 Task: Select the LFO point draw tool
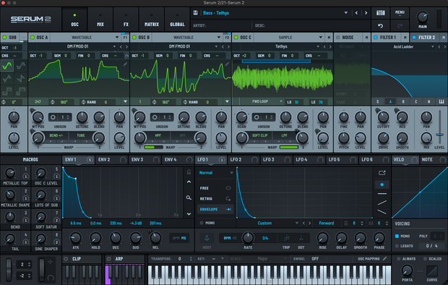point(382,184)
